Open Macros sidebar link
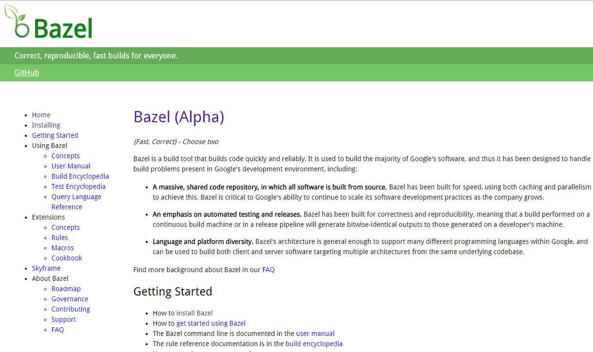This screenshot has width=593, height=352. [63, 248]
